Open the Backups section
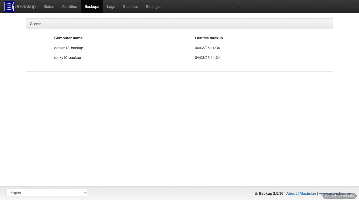Viewport: 359px width, 201px height. click(x=92, y=7)
